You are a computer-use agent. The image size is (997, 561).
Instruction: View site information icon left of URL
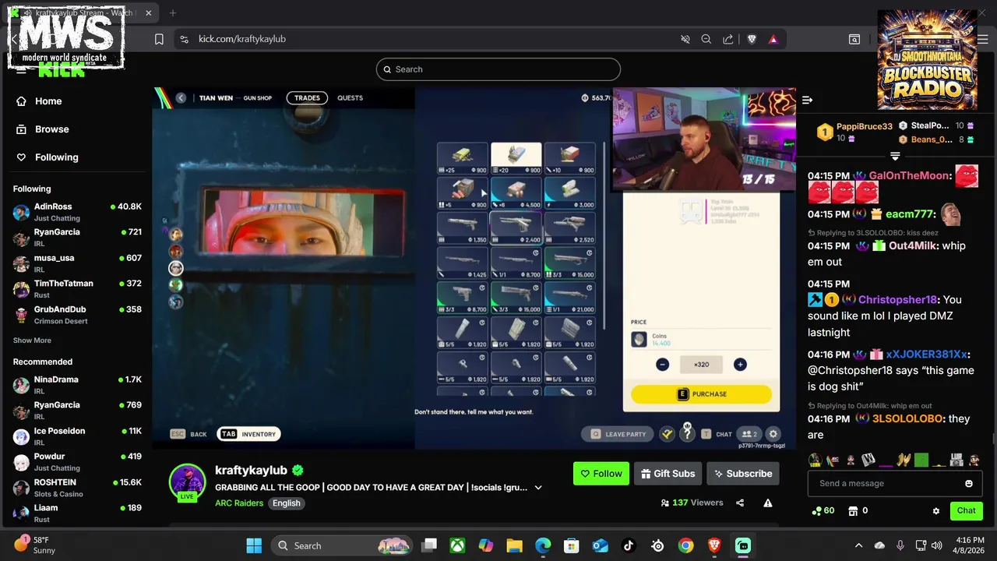183,39
